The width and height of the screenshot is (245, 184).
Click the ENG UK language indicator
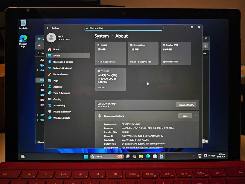tap(200, 156)
